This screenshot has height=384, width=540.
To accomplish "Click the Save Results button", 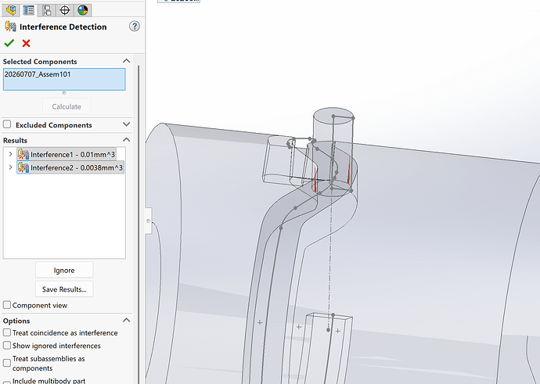I will (x=64, y=289).
